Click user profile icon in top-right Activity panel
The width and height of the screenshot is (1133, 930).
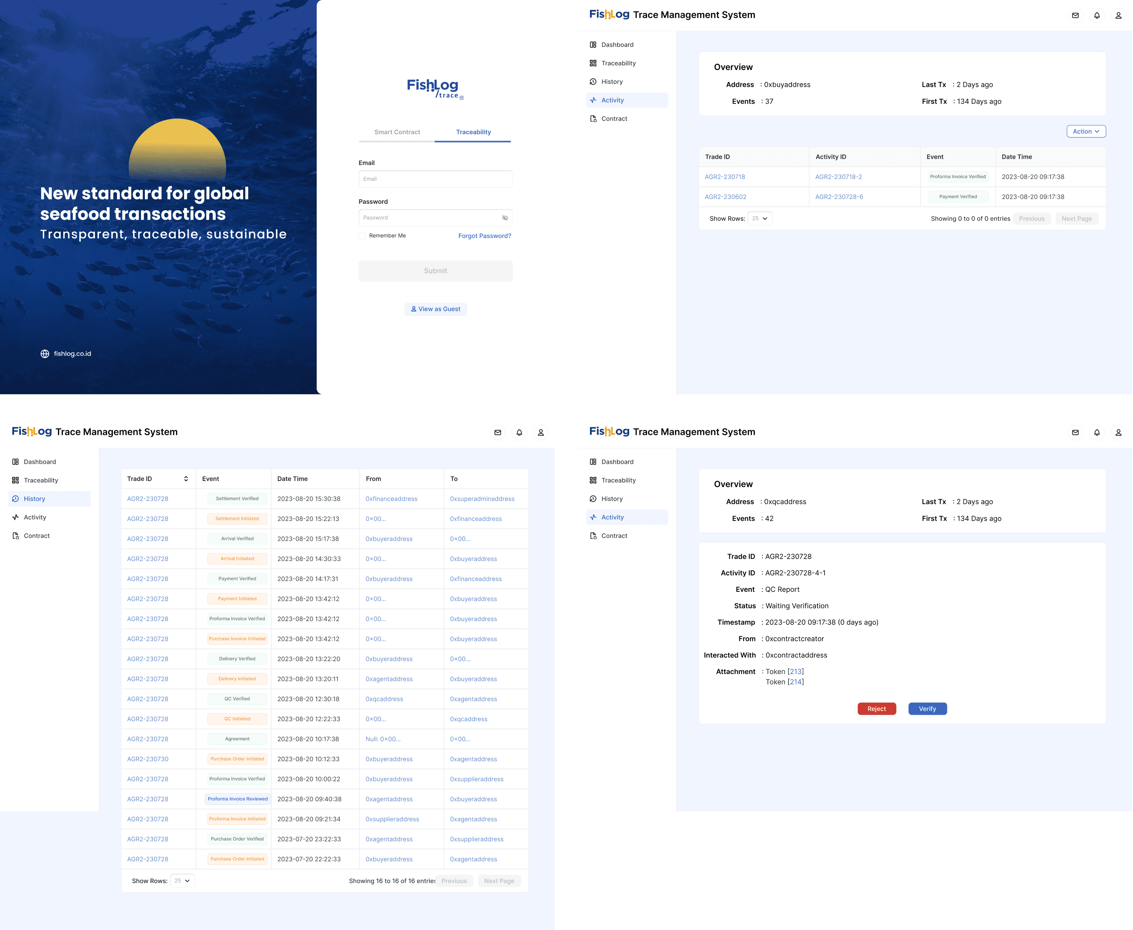tap(1118, 16)
